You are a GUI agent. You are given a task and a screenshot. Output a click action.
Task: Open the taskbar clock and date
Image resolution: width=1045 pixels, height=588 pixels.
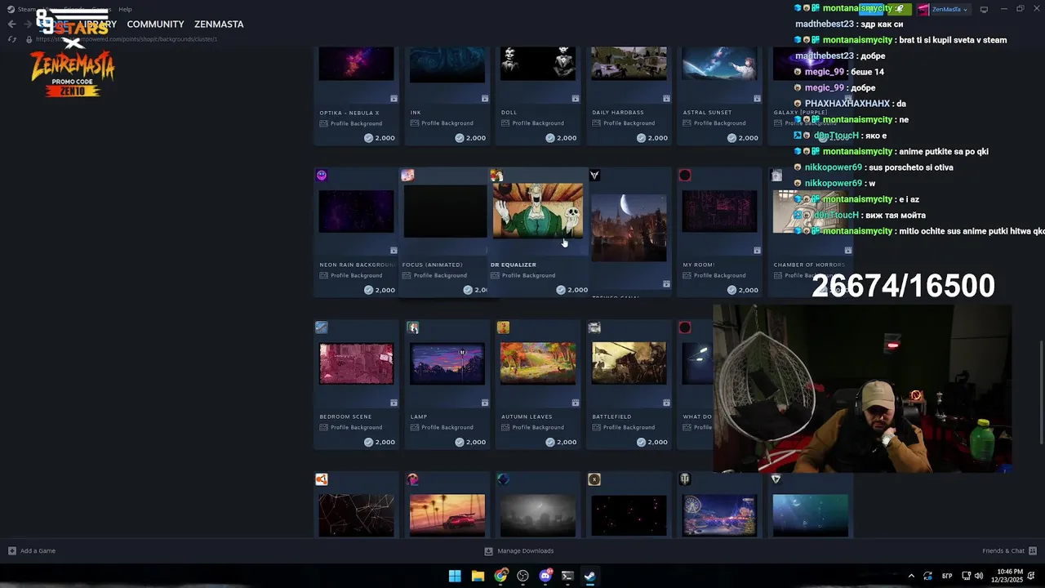(x=1007, y=576)
